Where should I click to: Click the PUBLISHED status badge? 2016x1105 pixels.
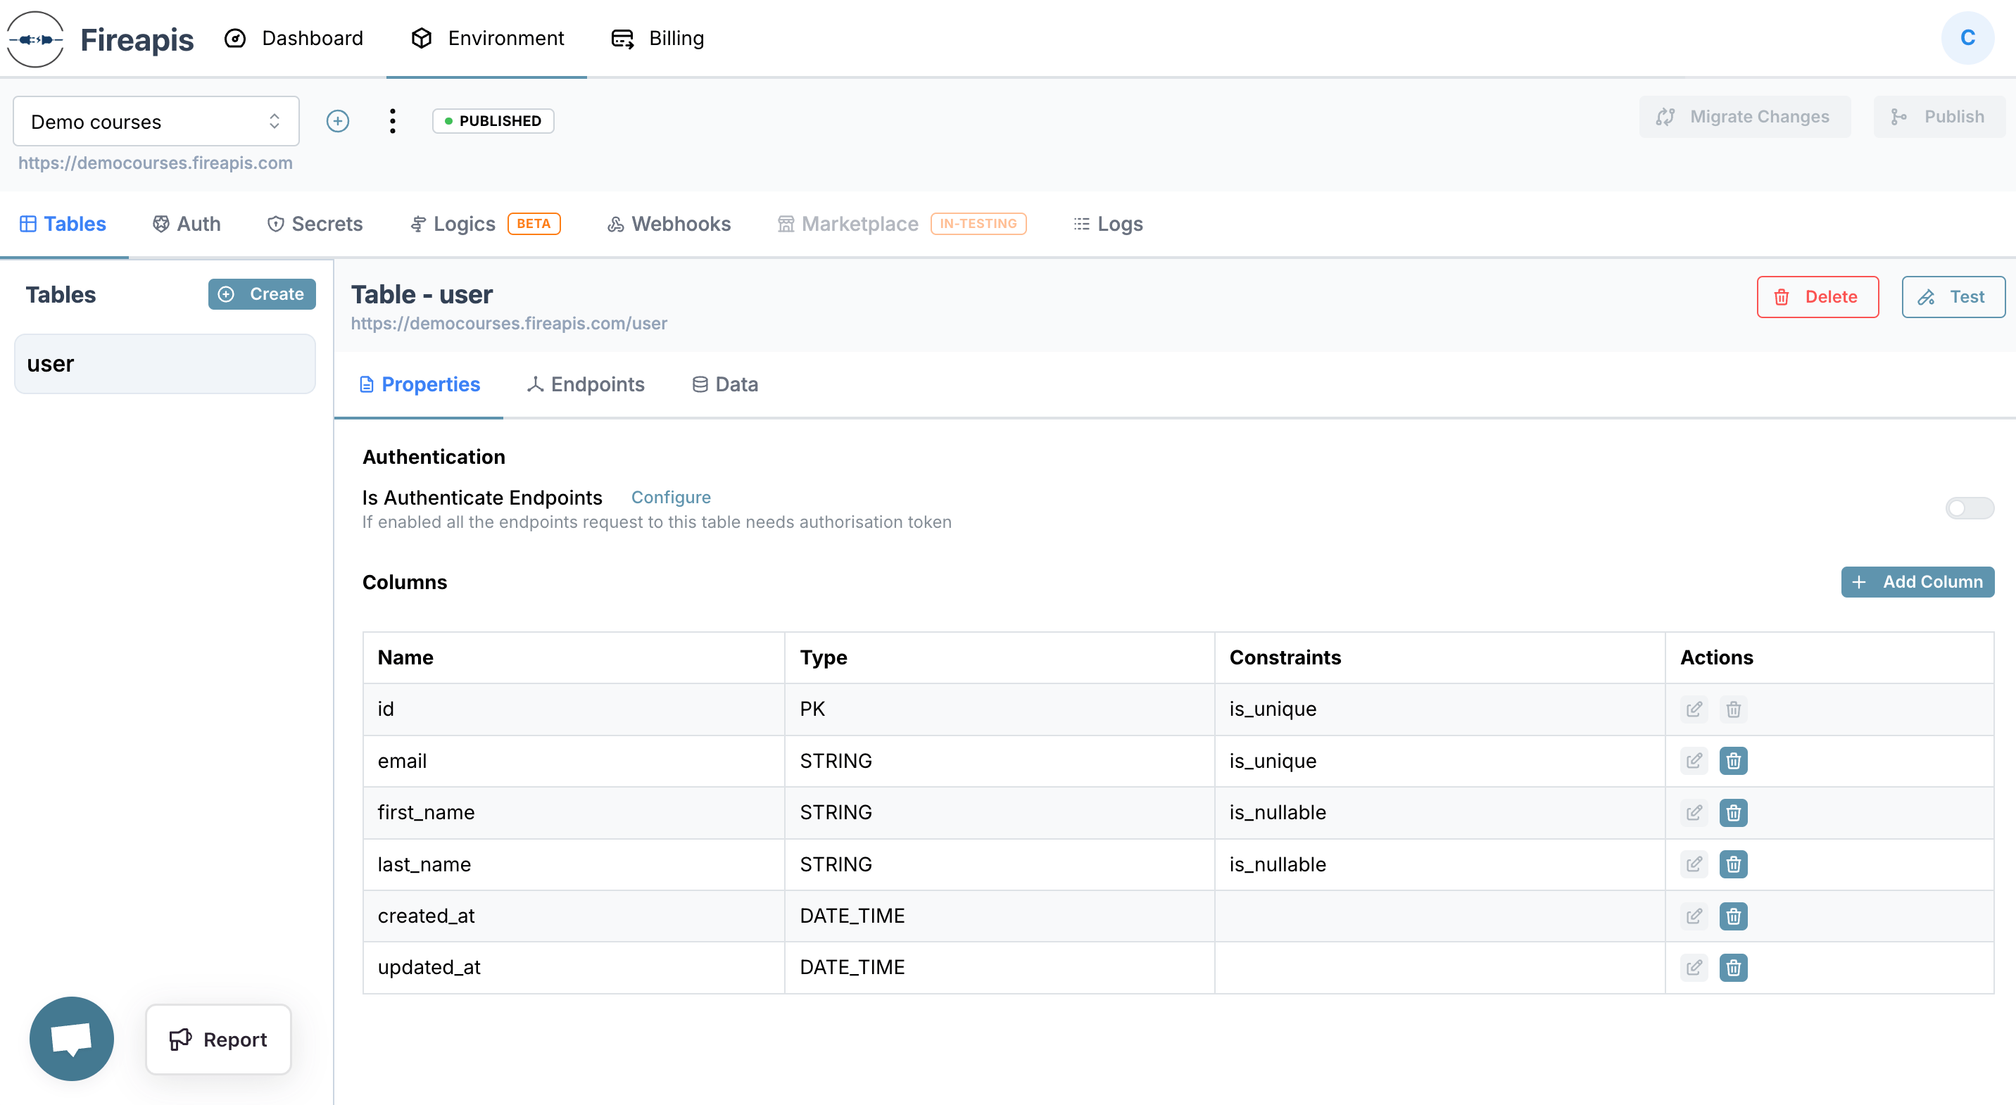click(493, 120)
